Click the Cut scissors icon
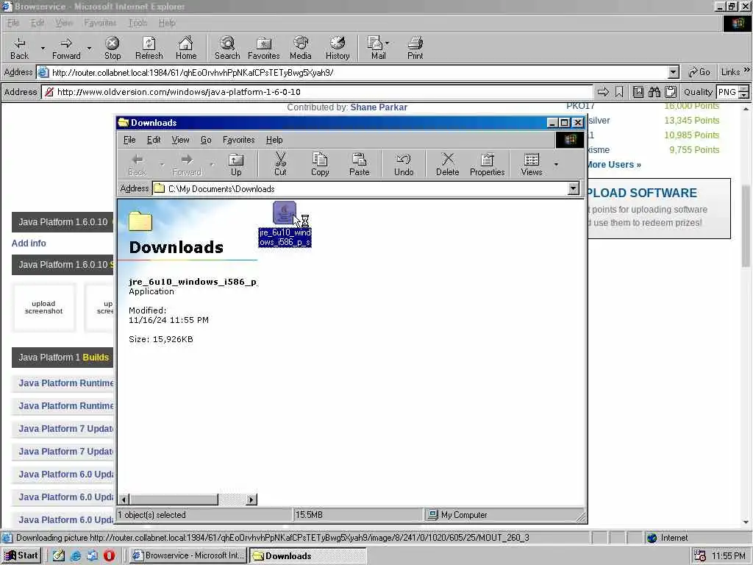This screenshot has width=753, height=565. [x=280, y=164]
